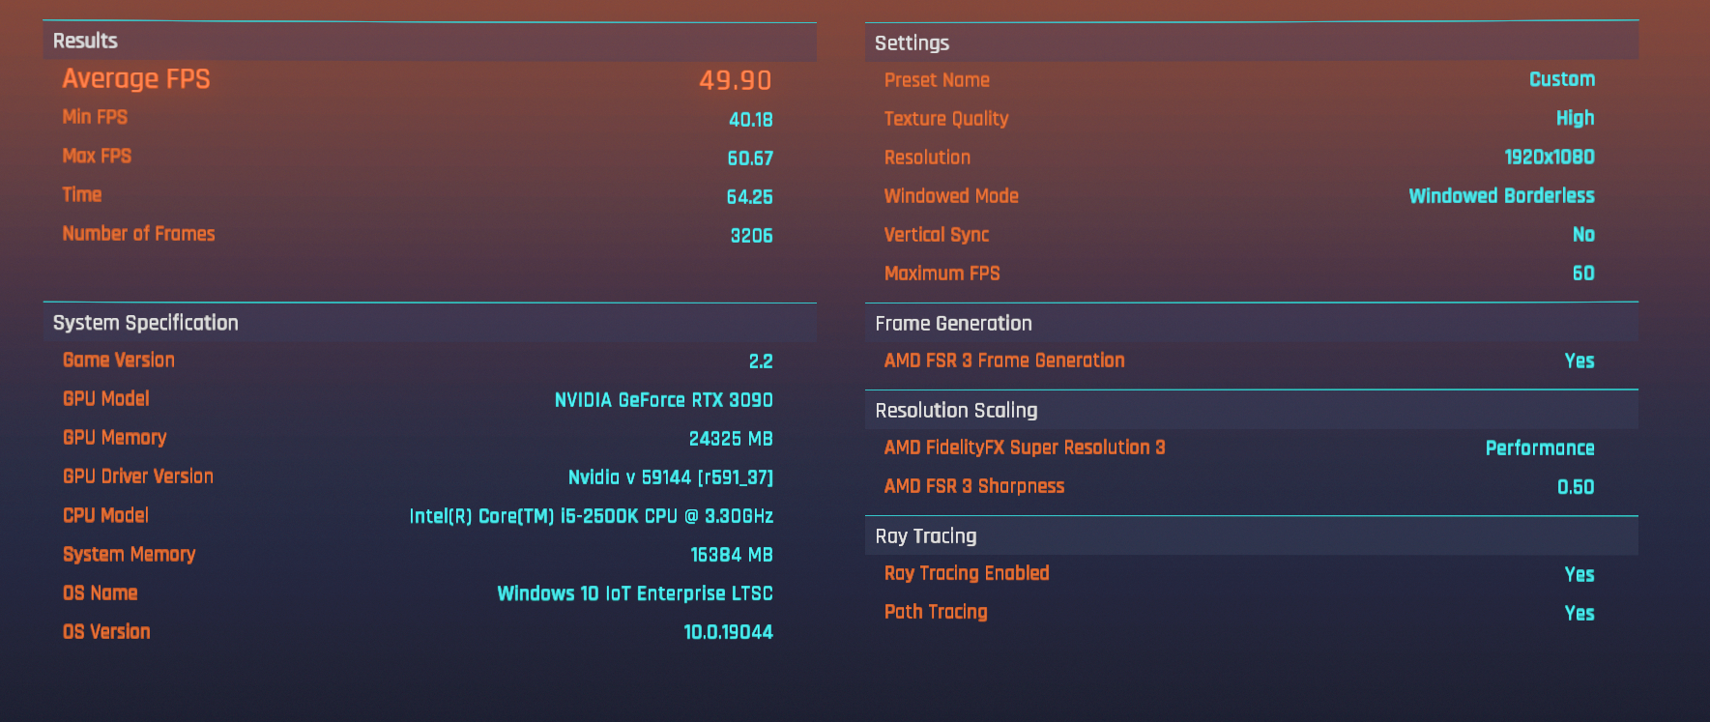
Task: Click the Nvidia driver version value
Action: pos(671,477)
